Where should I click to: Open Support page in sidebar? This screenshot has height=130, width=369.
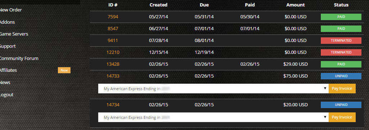tap(8, 46)
